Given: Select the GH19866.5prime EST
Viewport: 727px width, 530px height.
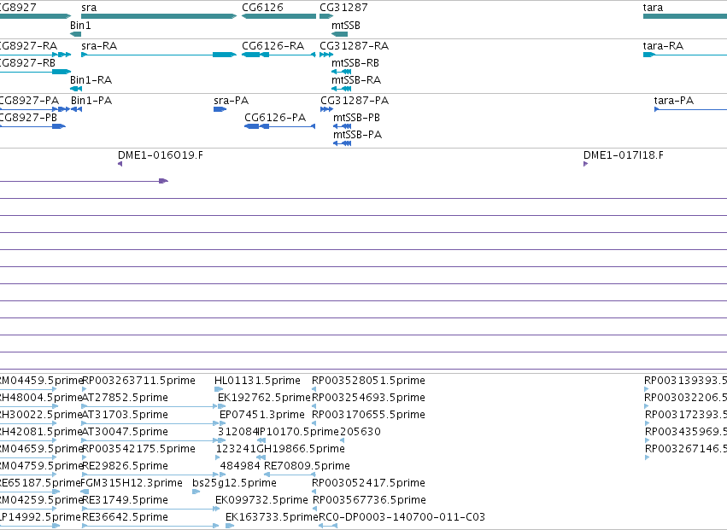Looking at the screenshot, I should (x=261, y=457).
